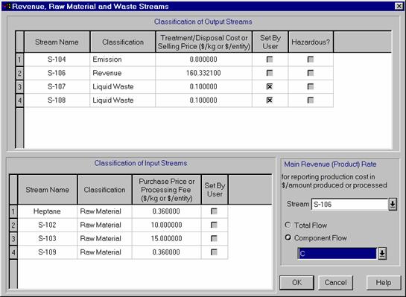The image size is (406, 297).
Task: Click S-108 Liquid Waste classification cell
Action: click(123, 100)
